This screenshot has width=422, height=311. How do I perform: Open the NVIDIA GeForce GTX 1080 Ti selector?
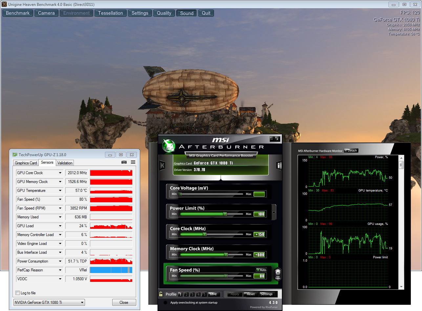coord(49,302)
